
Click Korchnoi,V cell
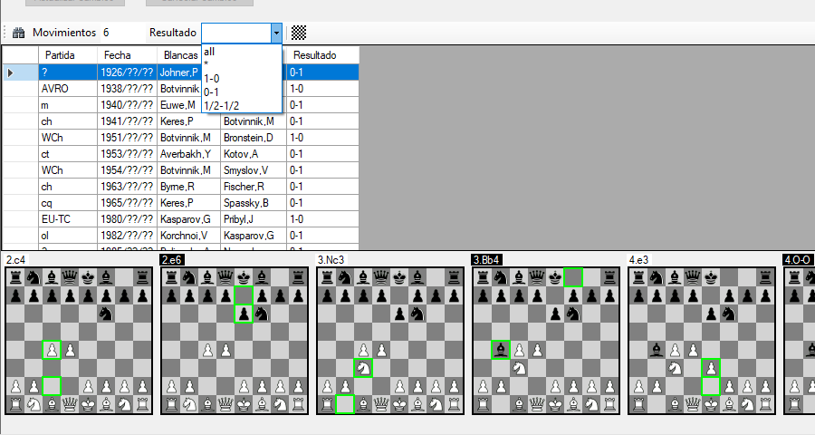(188, 236)
